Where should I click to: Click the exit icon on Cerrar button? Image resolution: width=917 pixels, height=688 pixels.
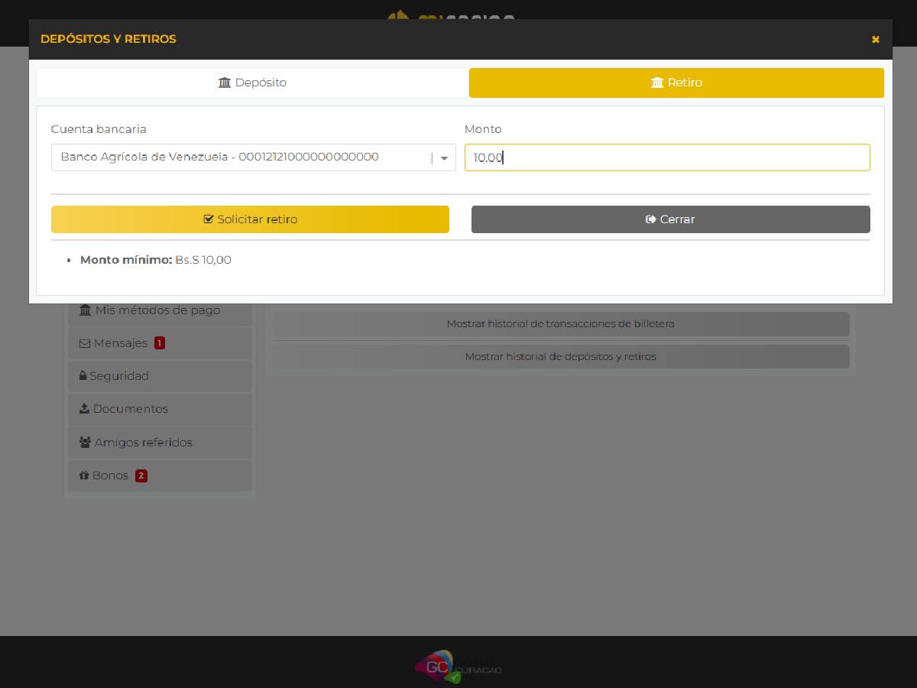pyautogui.click(x=651, y=219)
